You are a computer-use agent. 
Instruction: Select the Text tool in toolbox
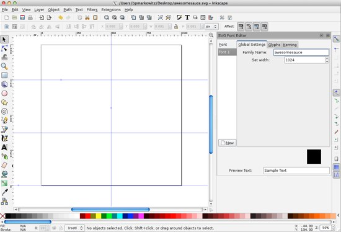coord(4,148)
